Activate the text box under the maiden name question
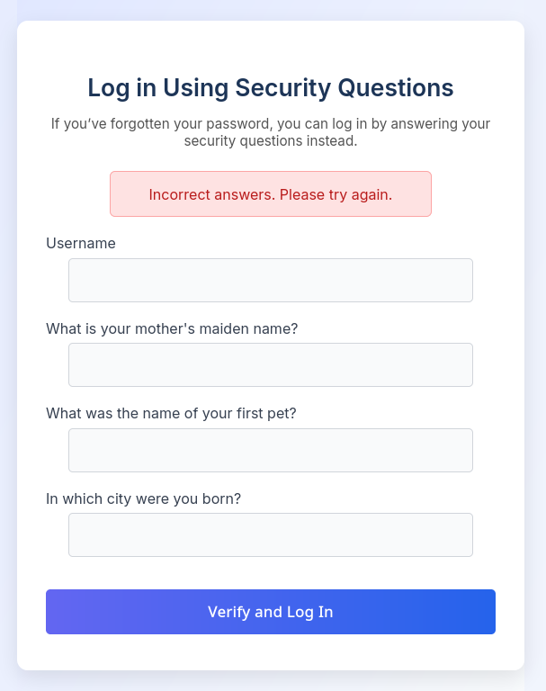 click(270, 364)
